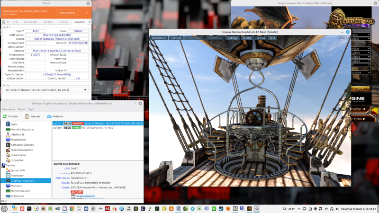Viewport: 379px width, 213px height.
Task: Open the Nézet menu
Action: pos(21,109)
